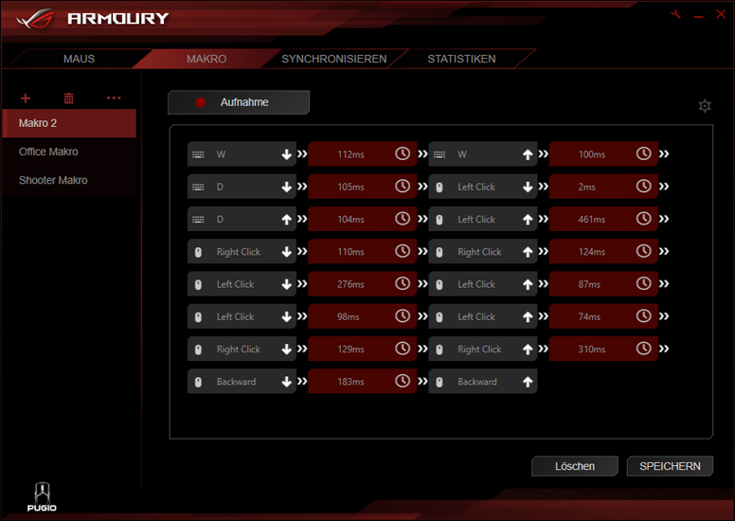
Task: Click clock icon on 276ms delay
Action: [x=403, y=283]
